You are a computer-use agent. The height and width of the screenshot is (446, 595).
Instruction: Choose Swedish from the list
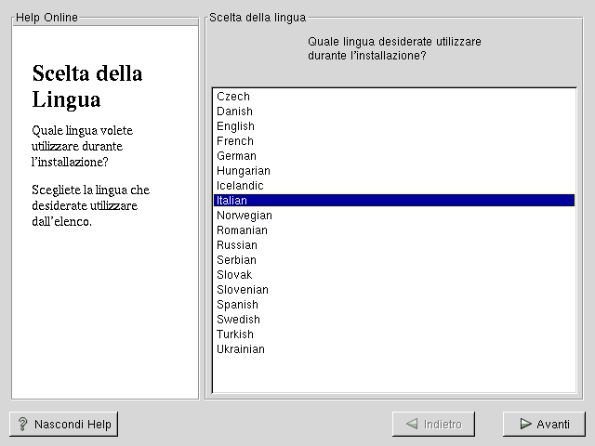click(238, 320)
